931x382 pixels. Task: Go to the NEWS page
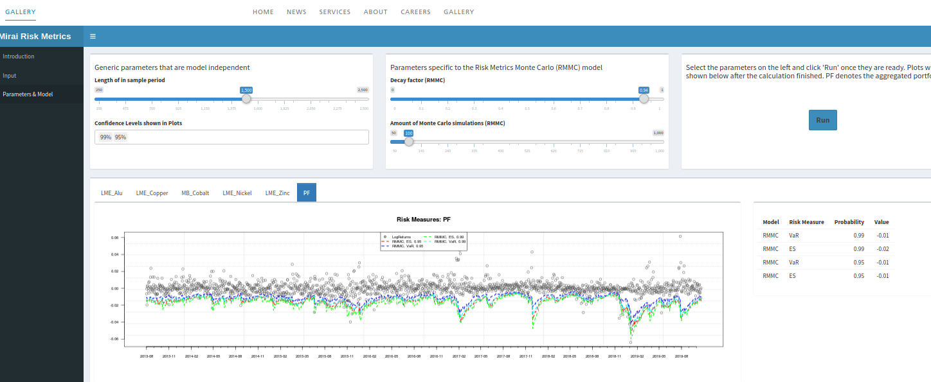click(x=296, y=12)
